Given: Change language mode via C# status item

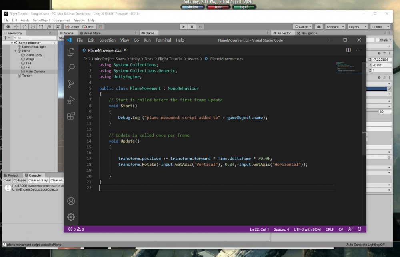Looking at the screenshot, I should click(341, 229).
